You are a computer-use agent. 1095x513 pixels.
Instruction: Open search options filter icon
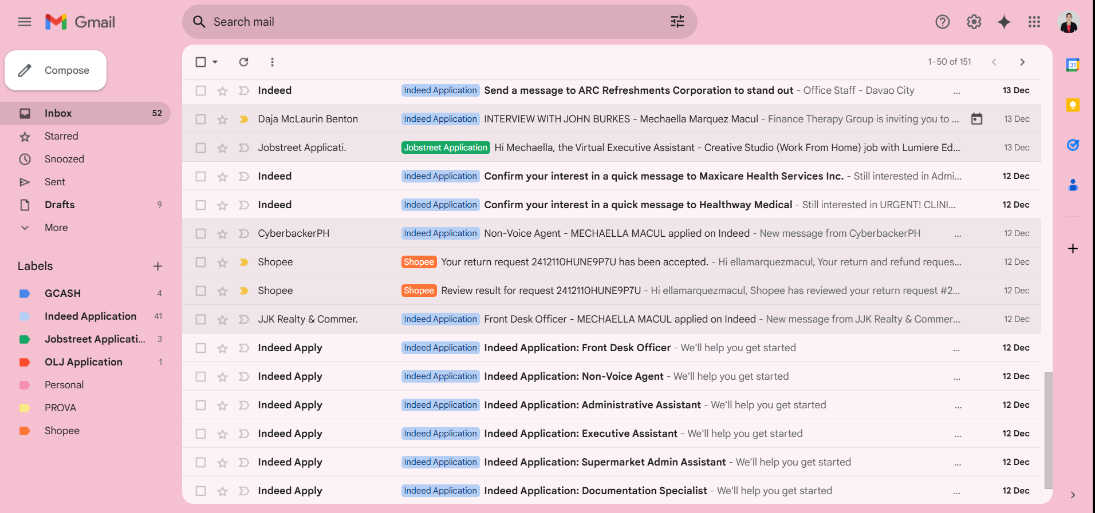point(678,22)
